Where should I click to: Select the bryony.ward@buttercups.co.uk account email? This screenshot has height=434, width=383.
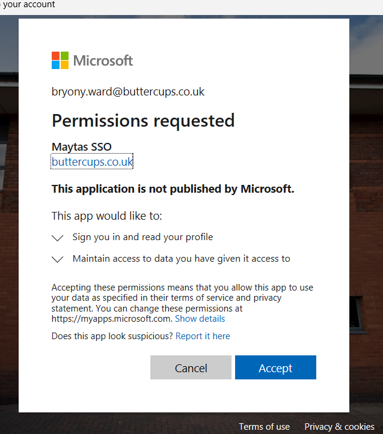(x=128, y=92)
